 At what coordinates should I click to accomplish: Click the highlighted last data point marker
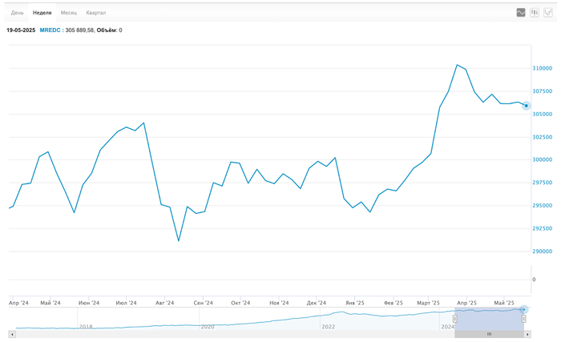(526, 106)
